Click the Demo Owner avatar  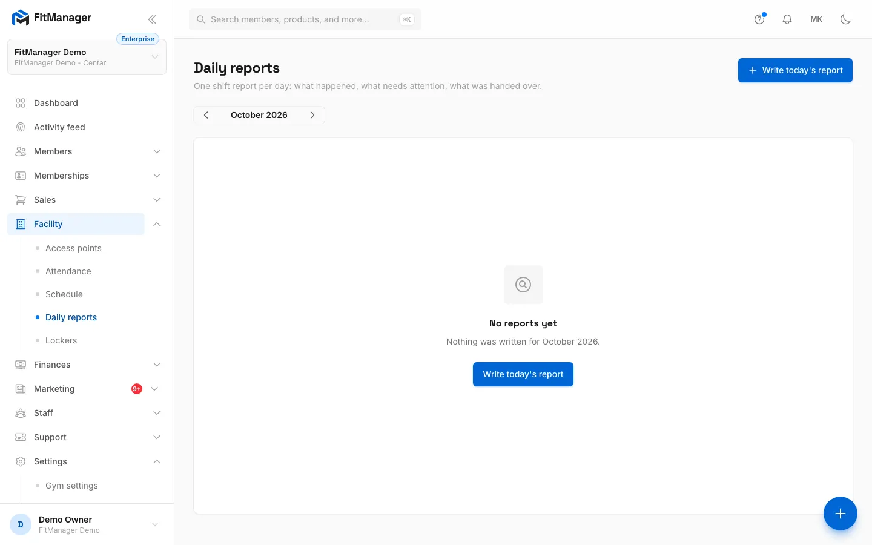[x=21, y=524]
